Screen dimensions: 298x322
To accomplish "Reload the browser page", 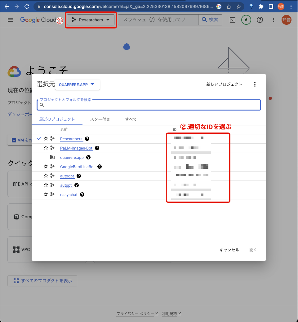I will (x=27, y=7).
